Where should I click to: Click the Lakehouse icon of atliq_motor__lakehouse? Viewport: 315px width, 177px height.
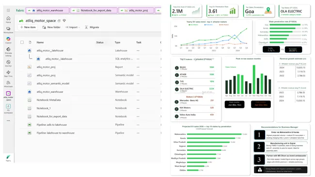(30, 50)
